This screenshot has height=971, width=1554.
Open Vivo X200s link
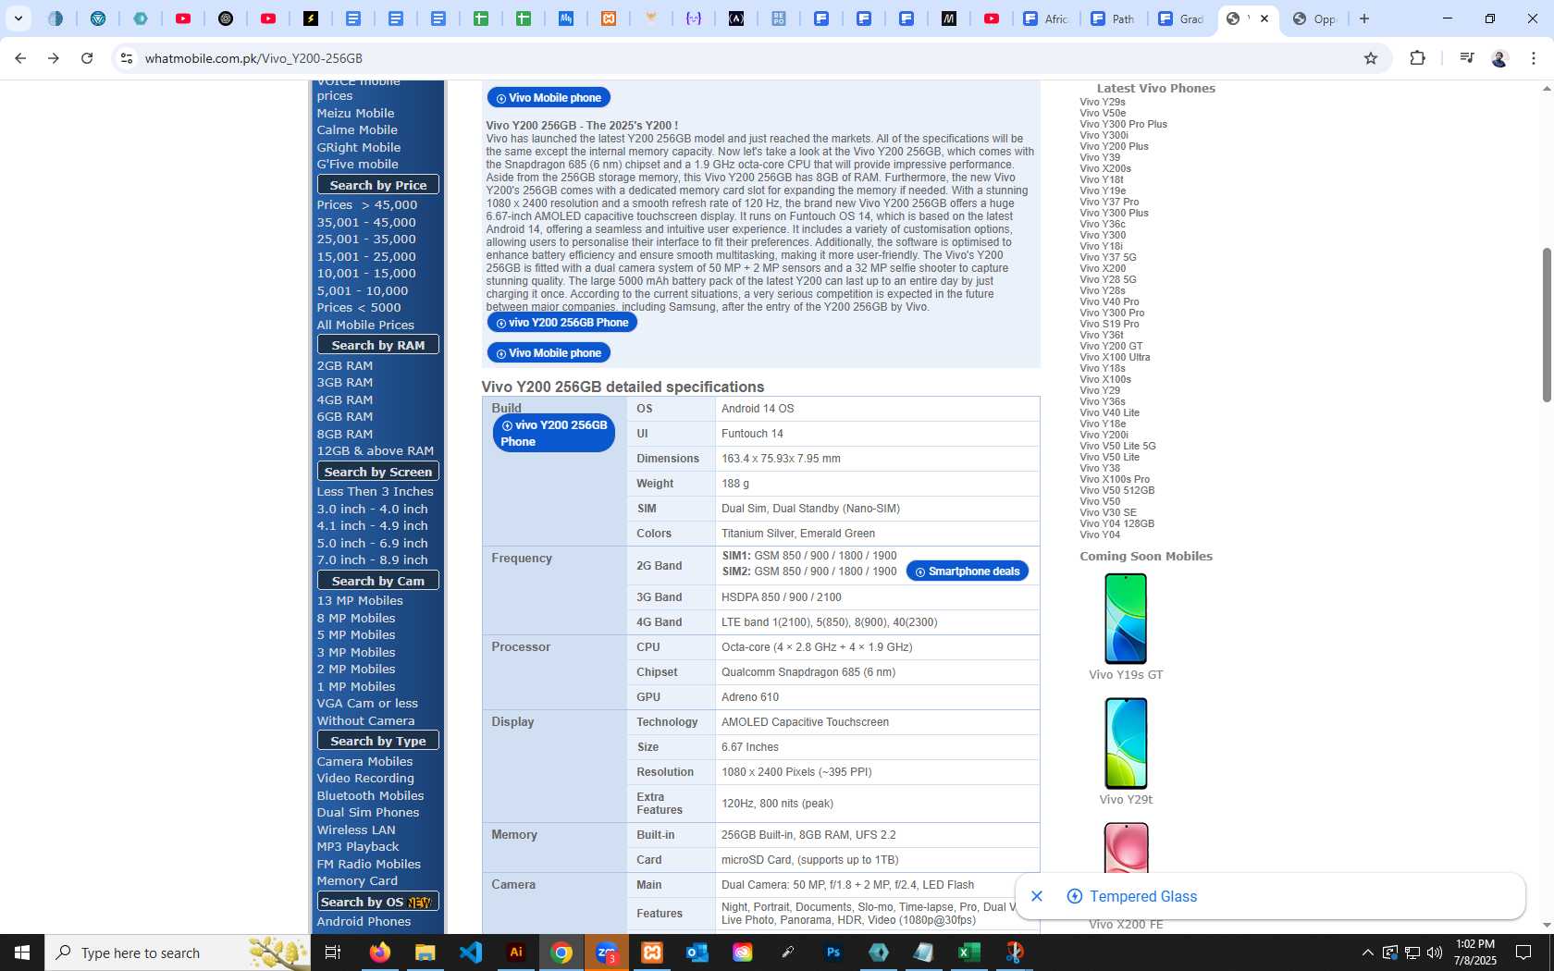pyautogui.click(x=1105, y=168)
